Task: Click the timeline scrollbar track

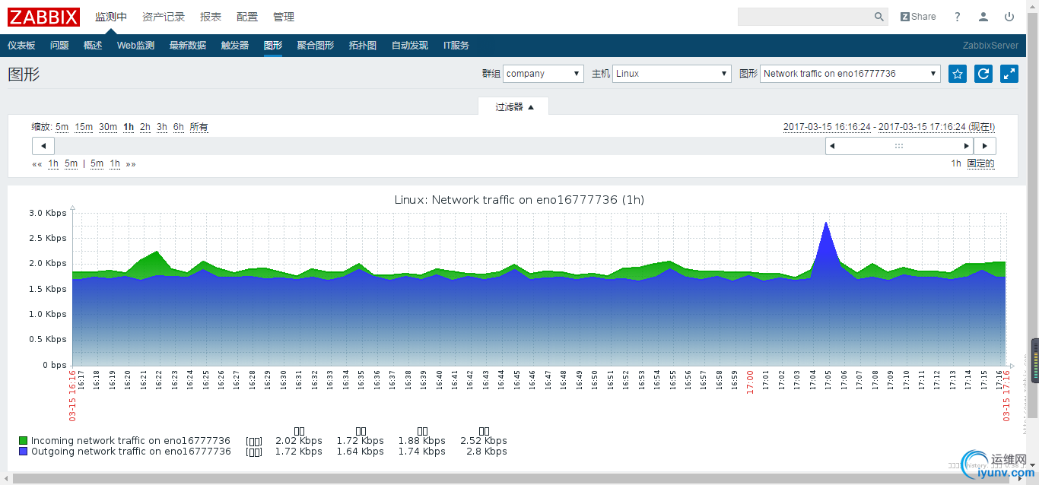Action: tap(440, 146)
